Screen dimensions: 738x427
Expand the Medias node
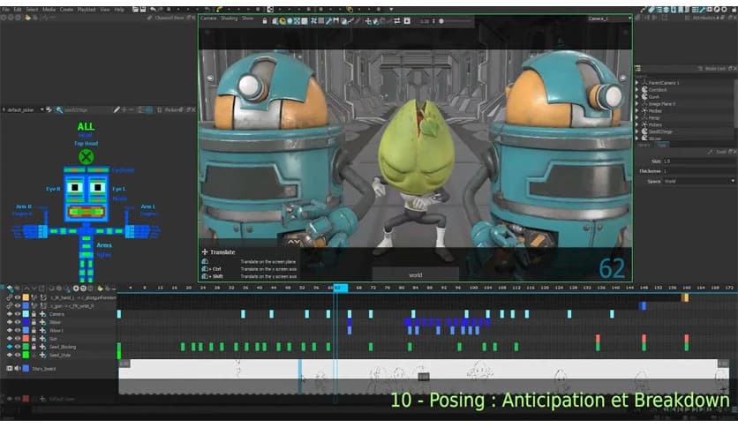[x=636, y=111]
